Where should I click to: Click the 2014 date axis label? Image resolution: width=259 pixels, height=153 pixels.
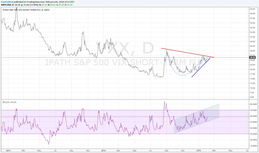[x=8, y=150]
